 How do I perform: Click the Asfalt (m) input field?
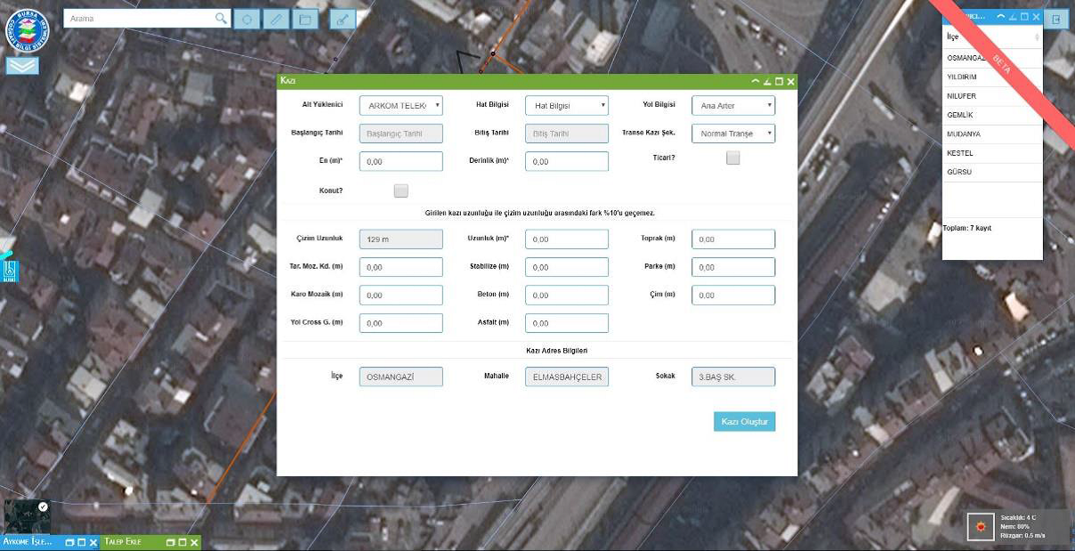(567, 323)
